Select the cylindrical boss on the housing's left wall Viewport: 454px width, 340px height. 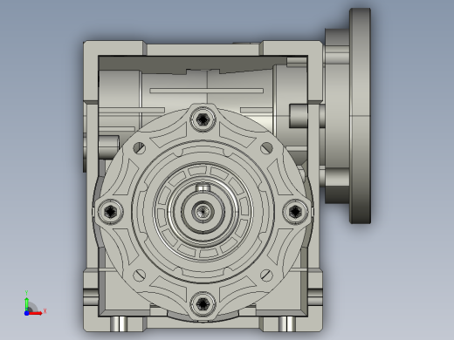[109, 146]
